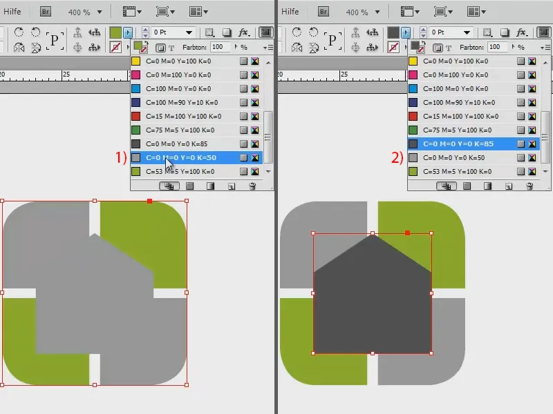
Task: Select C=15 M=100 Y=100 K=0 in right panel
Action: pos(474,116)
